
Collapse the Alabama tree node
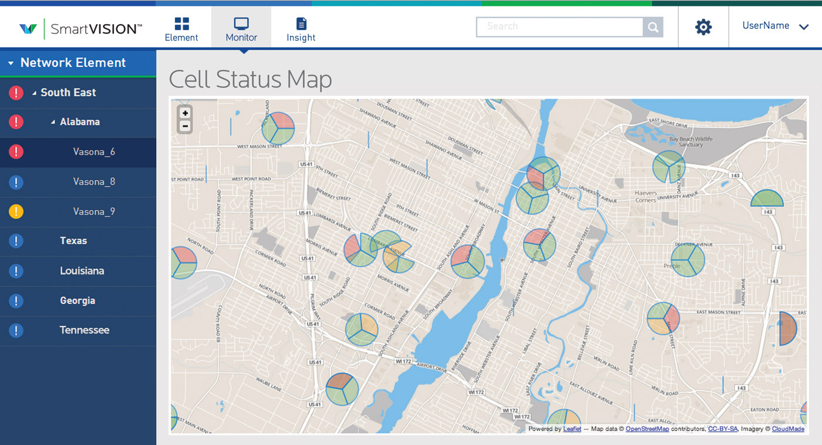pos(53,122)
